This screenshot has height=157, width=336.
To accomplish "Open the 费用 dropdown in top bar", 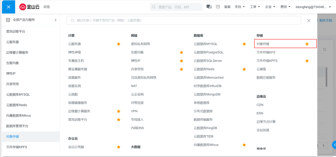I will (x=285, y=7).
